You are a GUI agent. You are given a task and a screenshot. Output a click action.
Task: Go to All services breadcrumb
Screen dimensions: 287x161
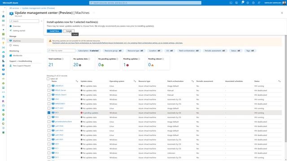14,8
